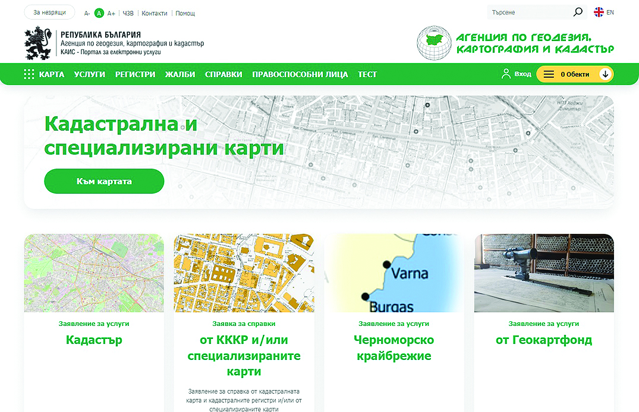This screenshot has height=412, width=639.
Task: Increase font size with A+ control
Action: coord(111,13)
